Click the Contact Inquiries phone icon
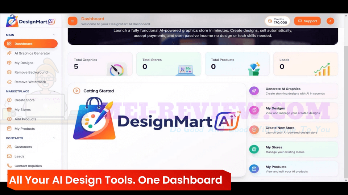Viewport: 348px width, 195px height. (x=9, y=166)
